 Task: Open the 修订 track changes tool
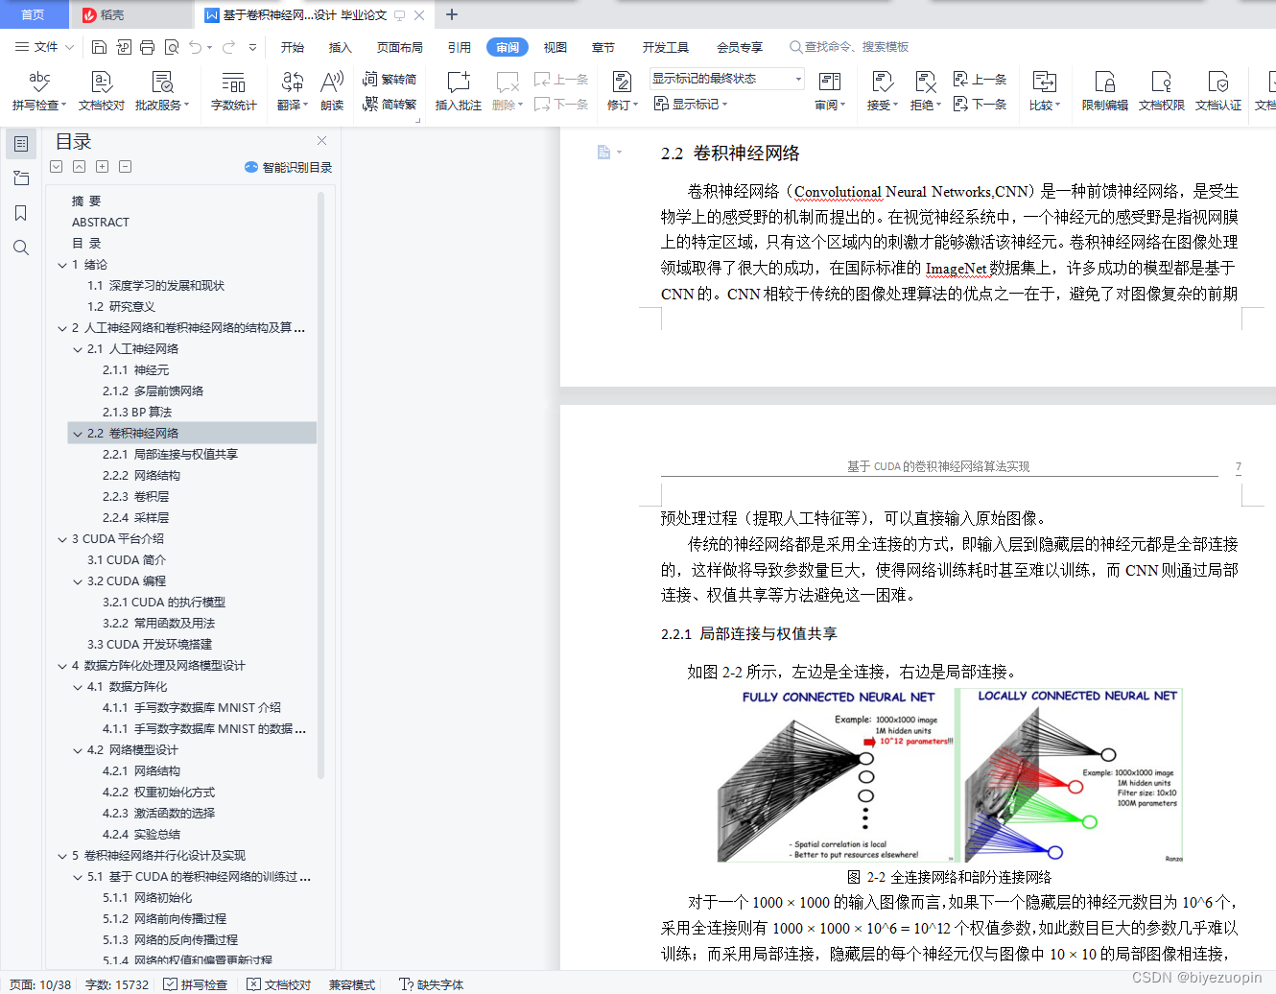pos(623,91)
